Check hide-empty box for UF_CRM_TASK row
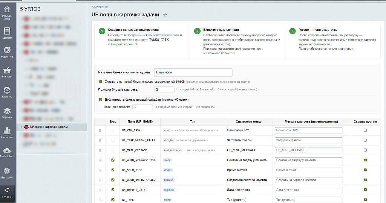386x203 pixels. point(365,130)
